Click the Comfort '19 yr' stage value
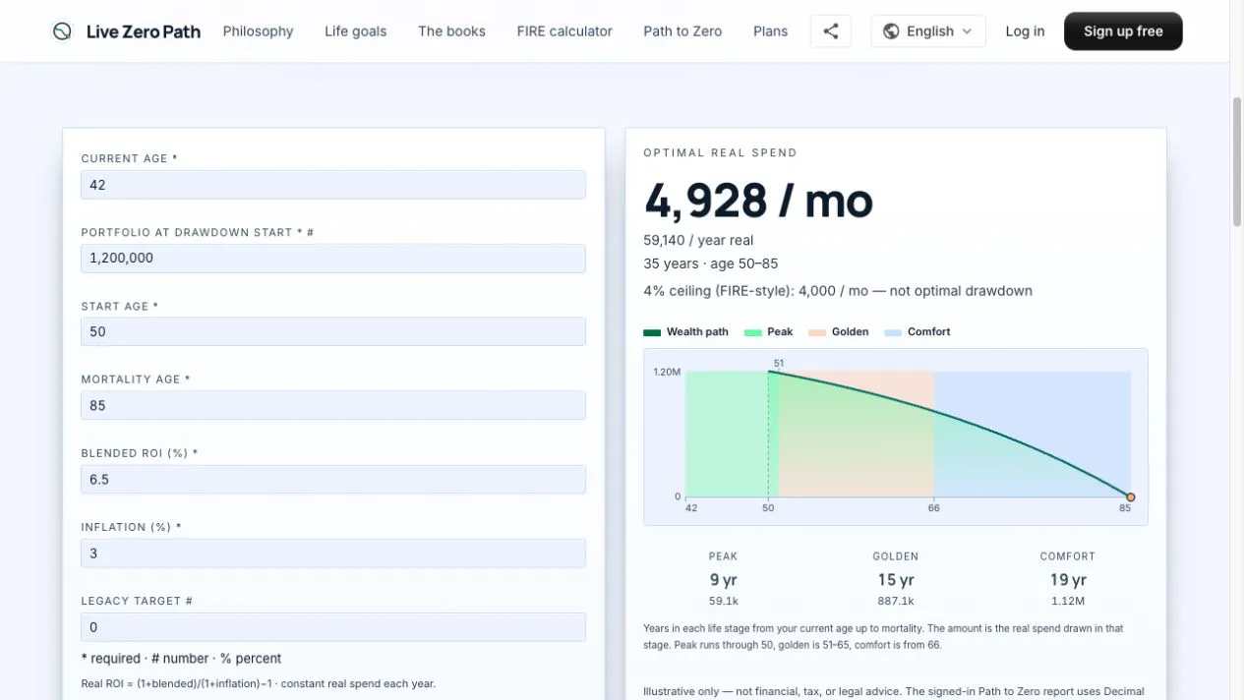The height and width of the screenshot is (700, 1244). (1068, 580)
